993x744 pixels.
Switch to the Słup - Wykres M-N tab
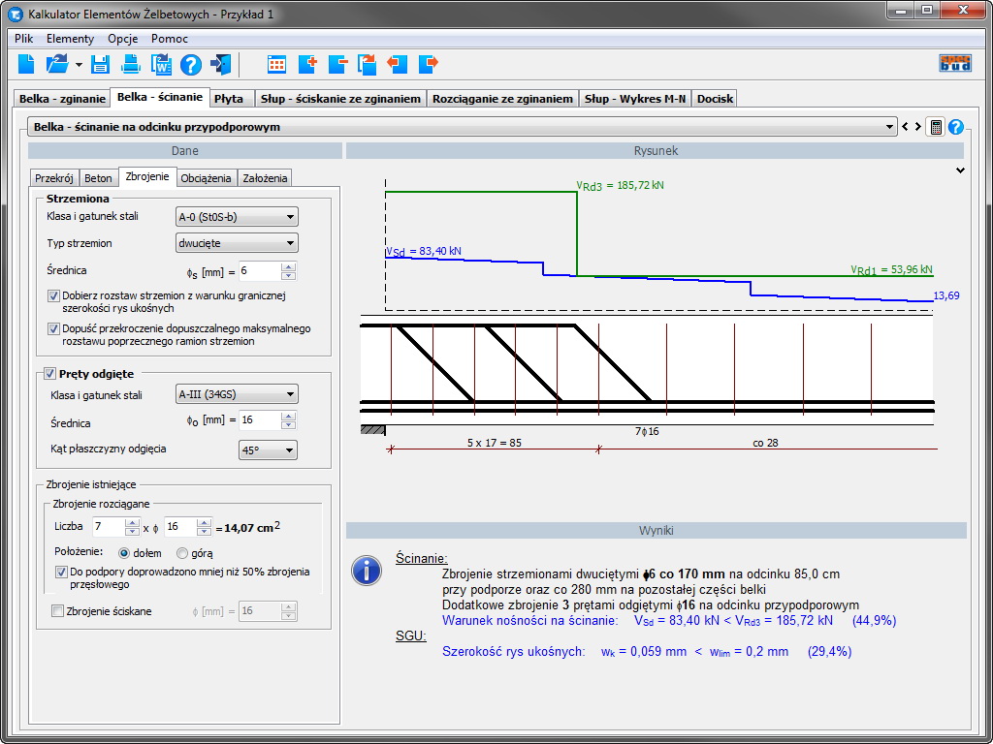636,99
